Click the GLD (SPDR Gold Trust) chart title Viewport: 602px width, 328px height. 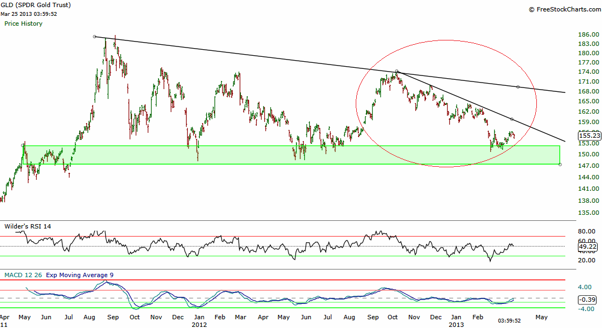pyautogui.click(x=36, y=5)
